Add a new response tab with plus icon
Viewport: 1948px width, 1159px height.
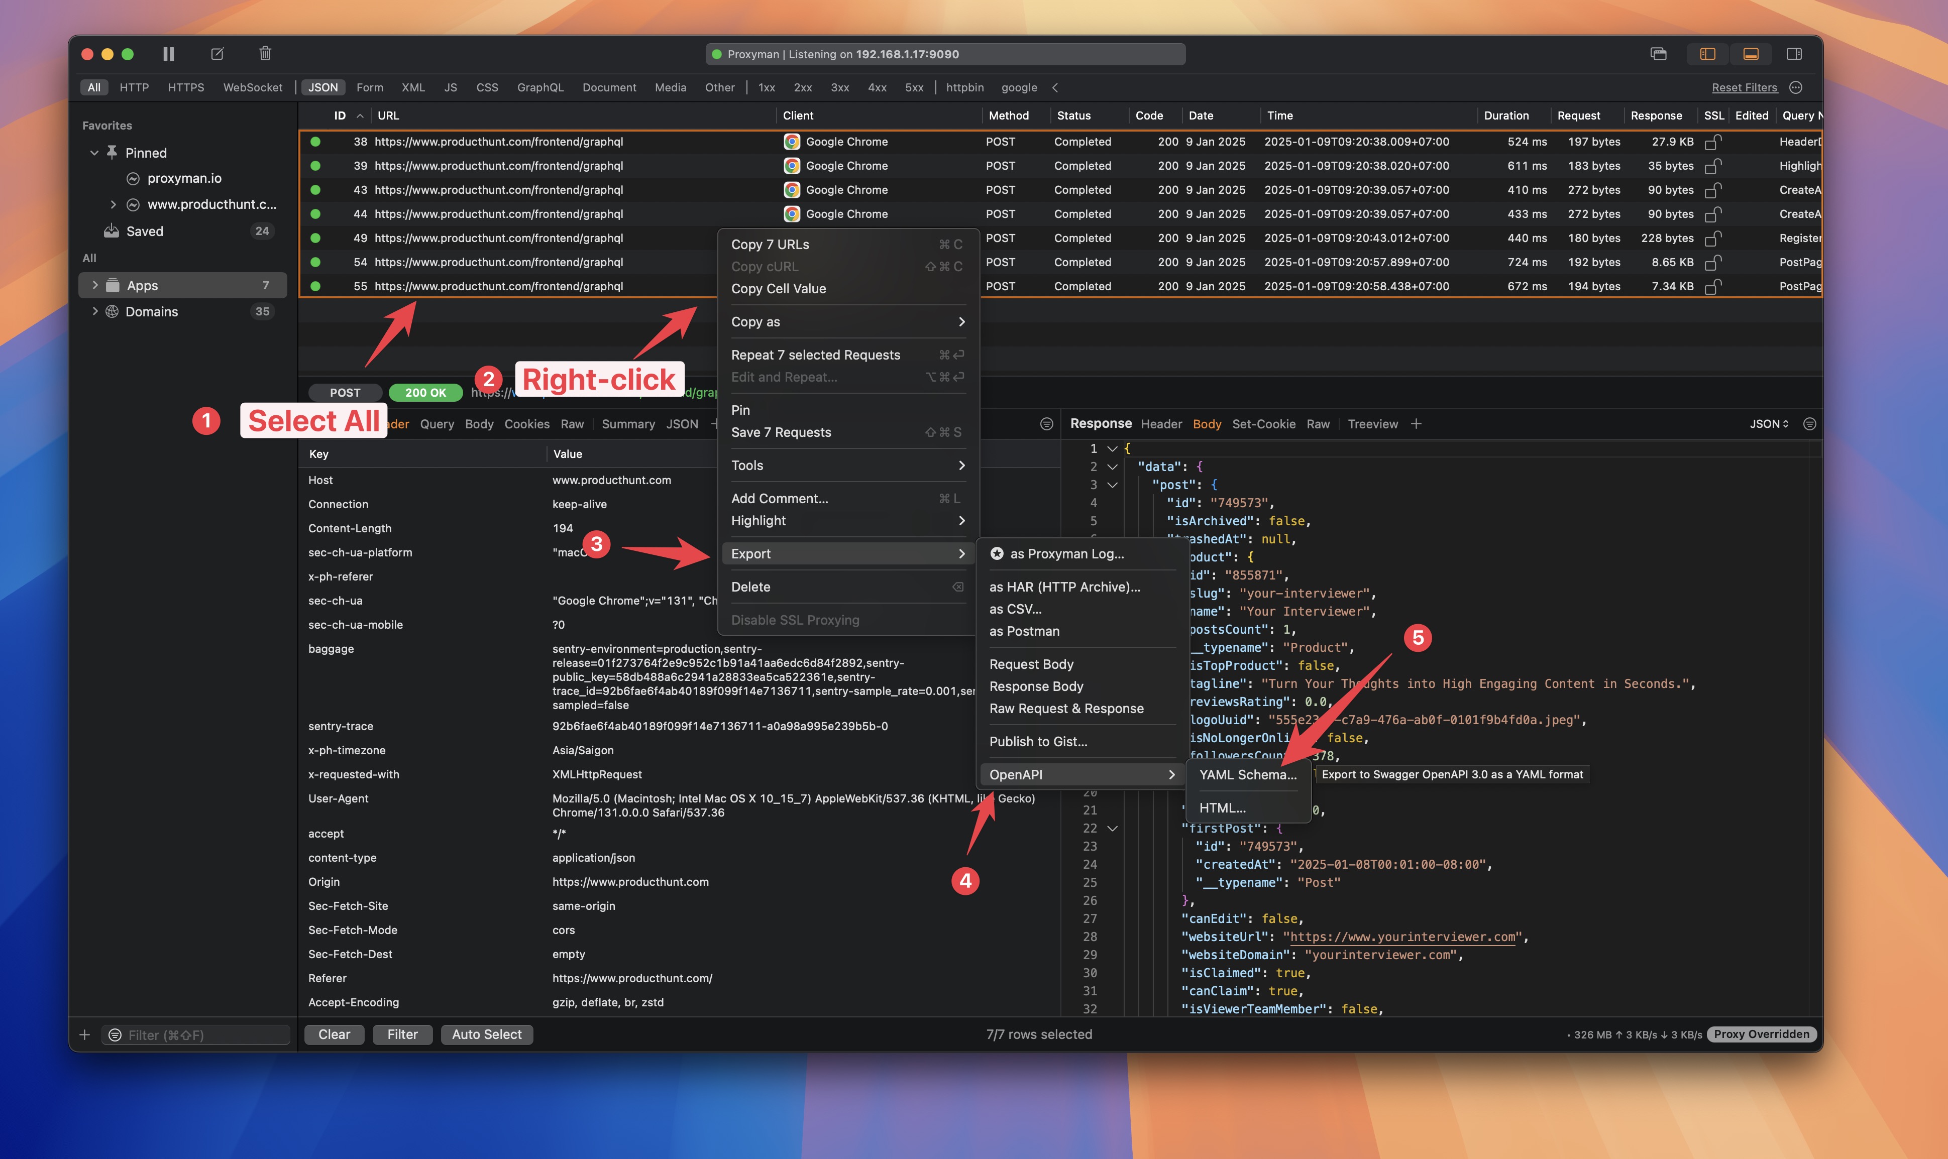[x=1416, y=424]
